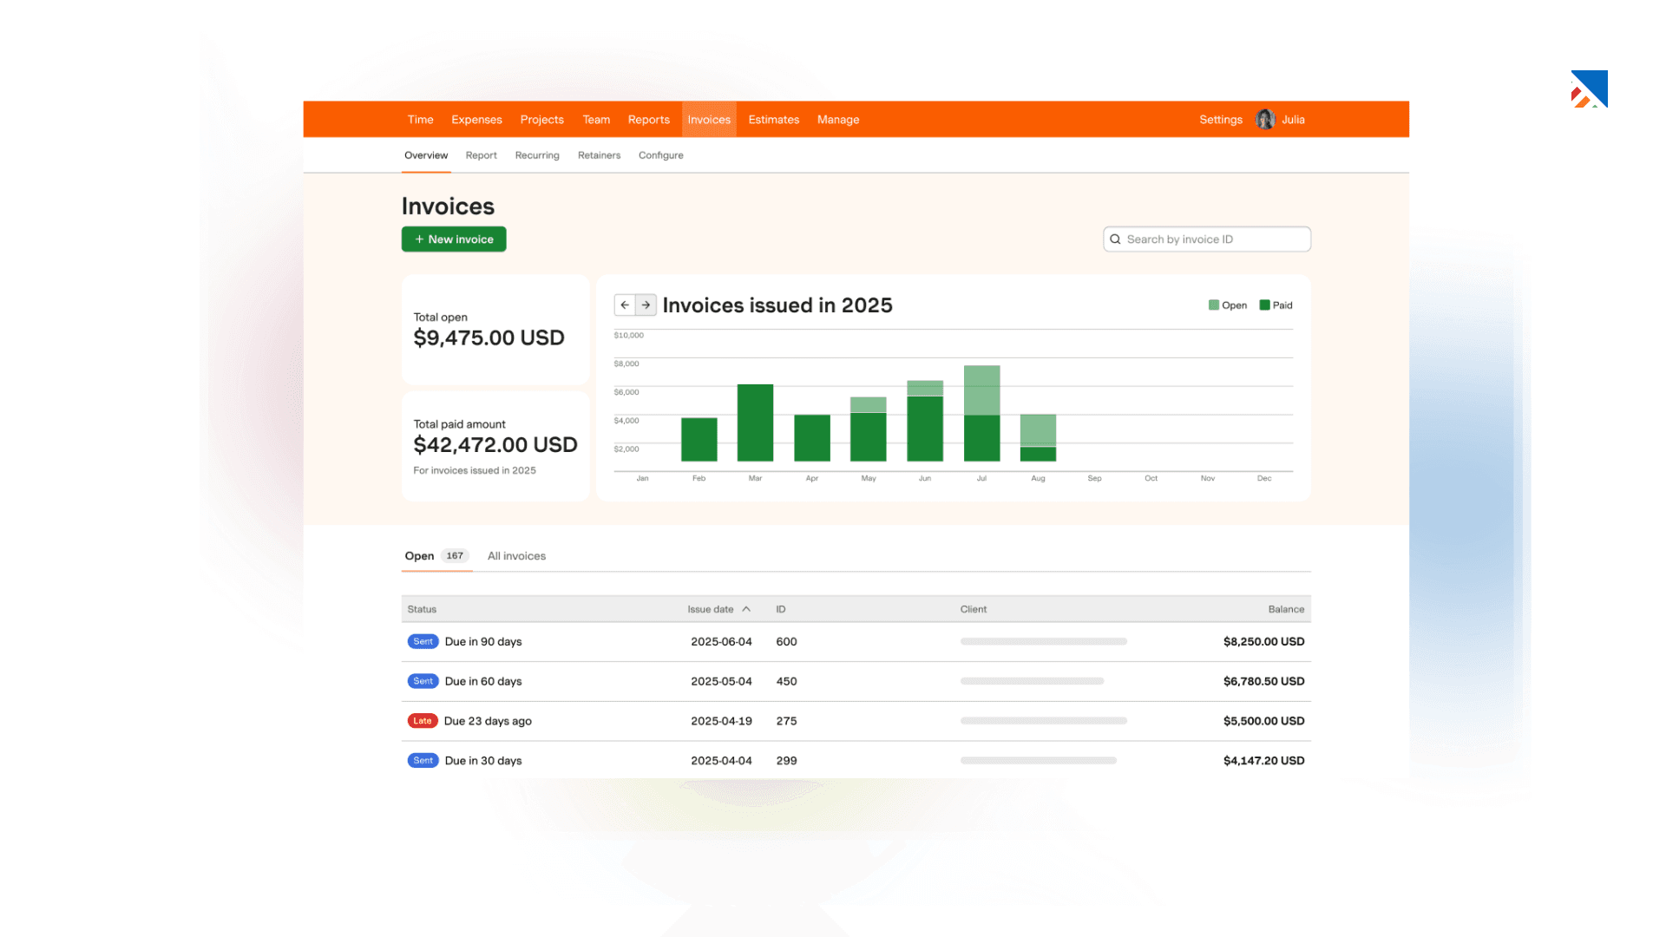Click Issue date sort arrow
The image size is (1666, 937).
(x=746, y=609)
